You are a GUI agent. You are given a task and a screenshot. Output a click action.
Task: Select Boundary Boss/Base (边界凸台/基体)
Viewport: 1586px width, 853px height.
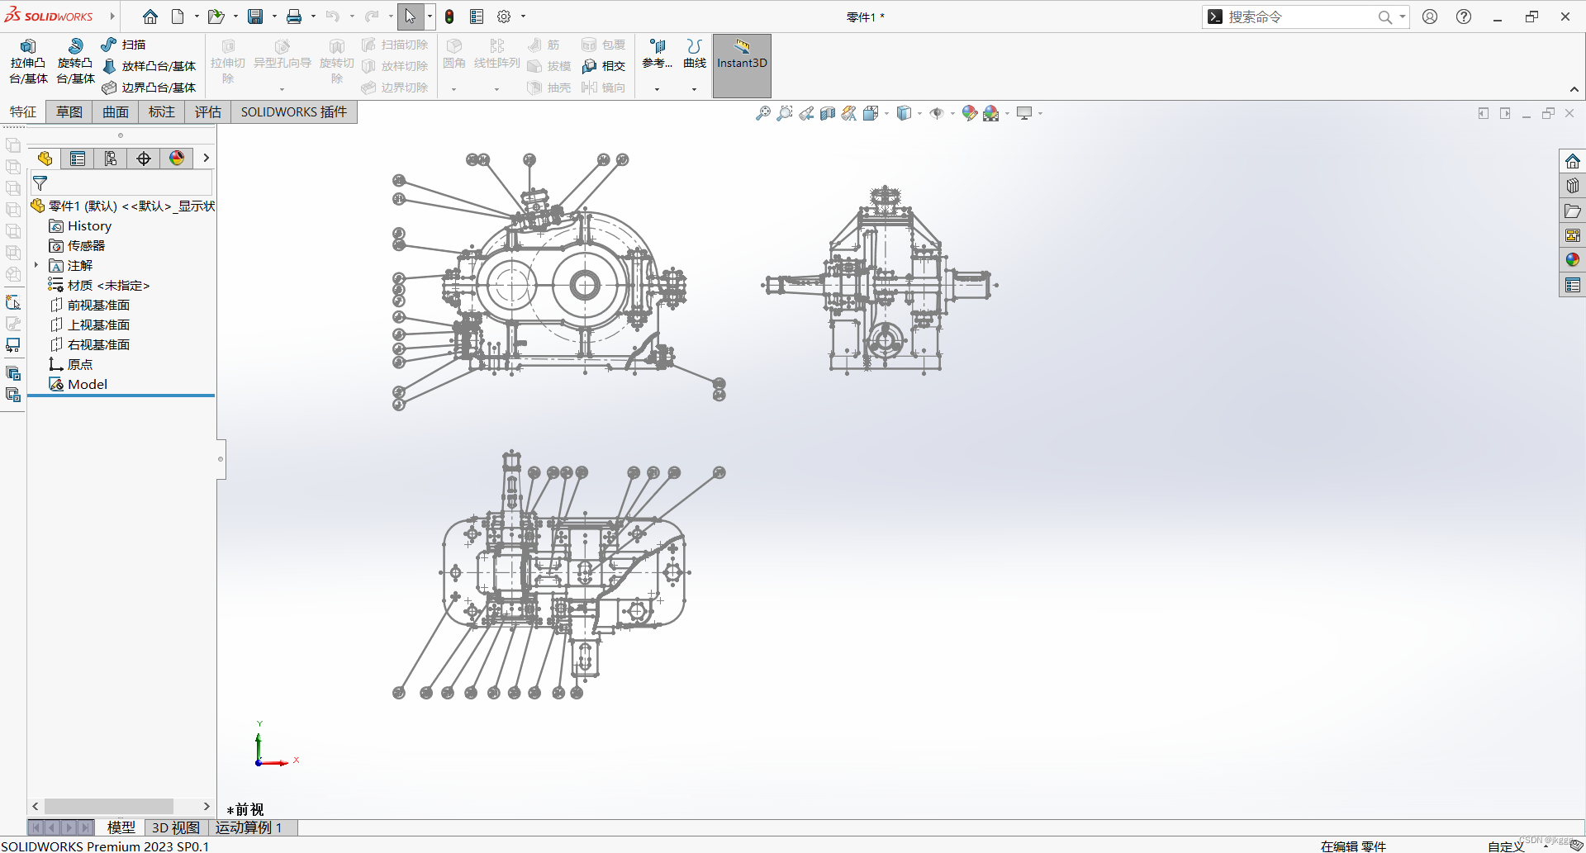(150, 88)
